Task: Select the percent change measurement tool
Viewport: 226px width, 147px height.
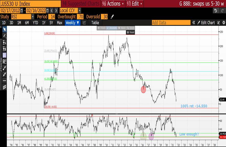Action: tap(4, 42)
